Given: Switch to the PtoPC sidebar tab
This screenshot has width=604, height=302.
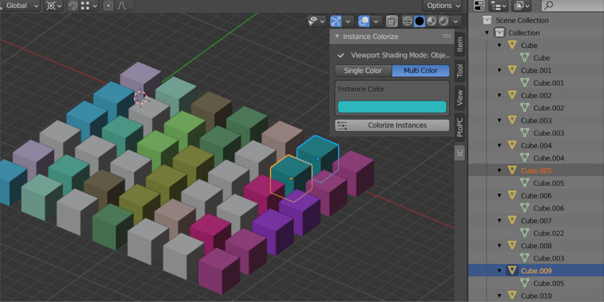Looking at the screenshot, I should tap(460, 127).
